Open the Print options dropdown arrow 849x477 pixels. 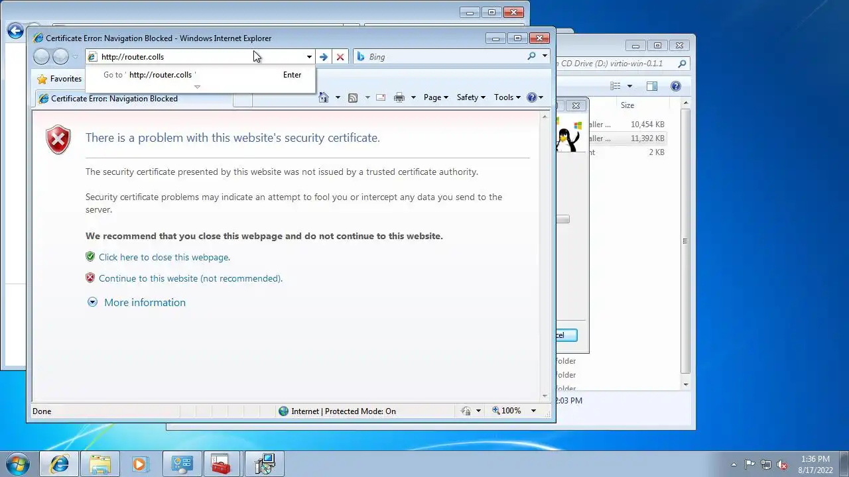413,97
